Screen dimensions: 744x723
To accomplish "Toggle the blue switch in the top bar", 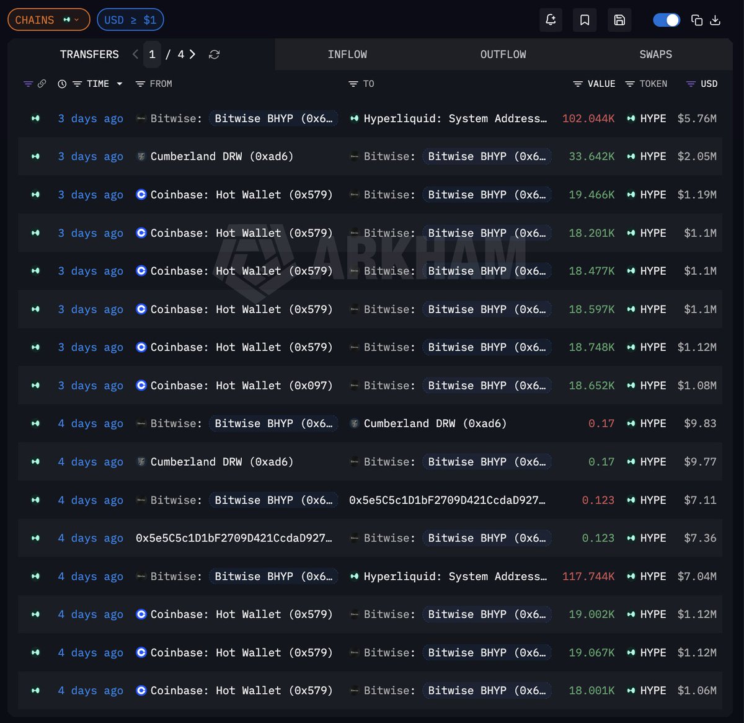I will point(666,20).
